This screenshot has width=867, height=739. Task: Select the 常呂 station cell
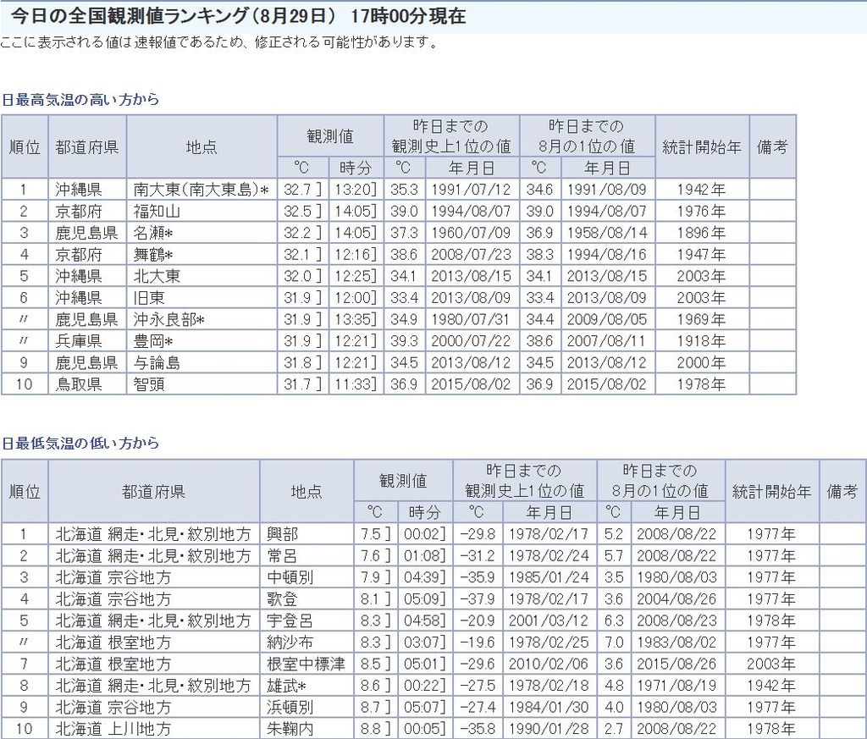(x=282, y=555)
